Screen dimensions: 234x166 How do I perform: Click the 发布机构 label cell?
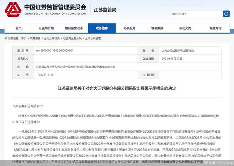click(x=23, y=59)
